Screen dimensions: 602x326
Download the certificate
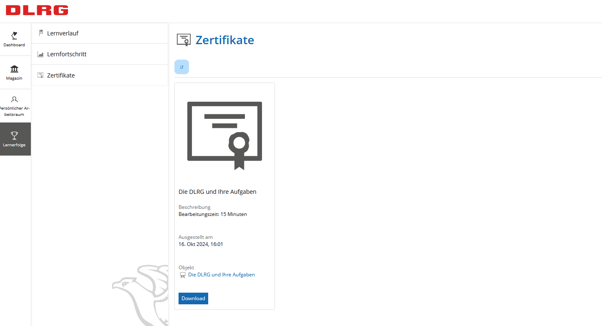click(x=193, y=298)
